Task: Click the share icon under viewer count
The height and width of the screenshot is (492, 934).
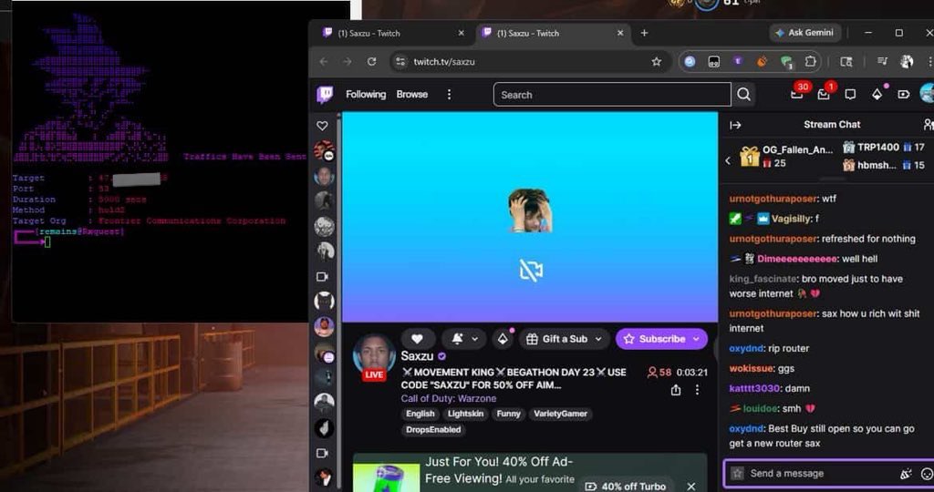Action: pos(676,390)
